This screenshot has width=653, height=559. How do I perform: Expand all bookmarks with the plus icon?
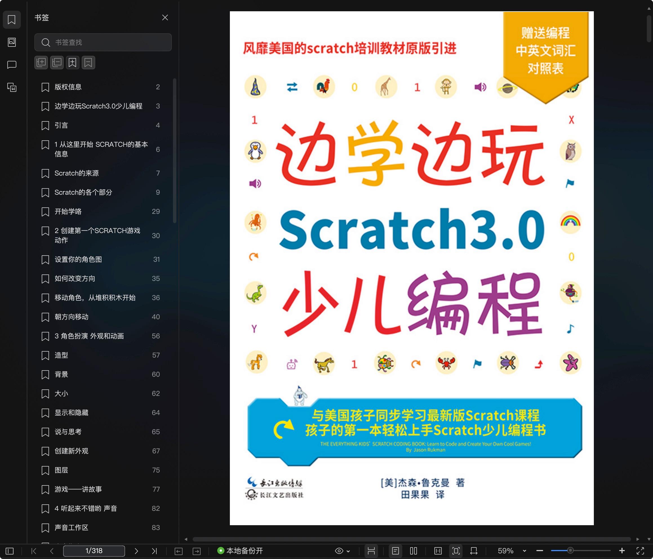pos(41,63)
